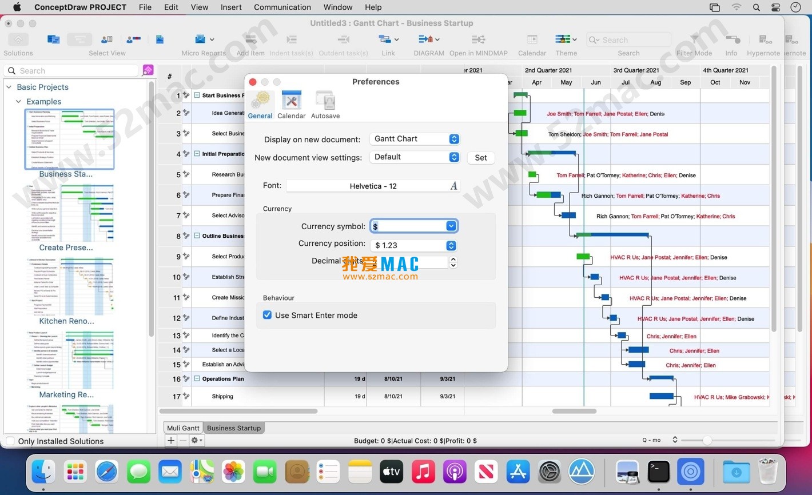
Task: Switch to the Calendar preferences tab
Action: click(x=292, y=105)
